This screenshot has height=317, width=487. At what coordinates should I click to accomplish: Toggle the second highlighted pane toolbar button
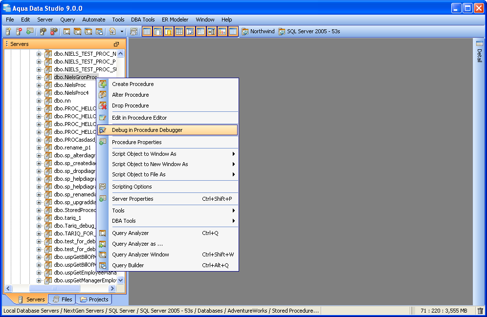point(158,31)
